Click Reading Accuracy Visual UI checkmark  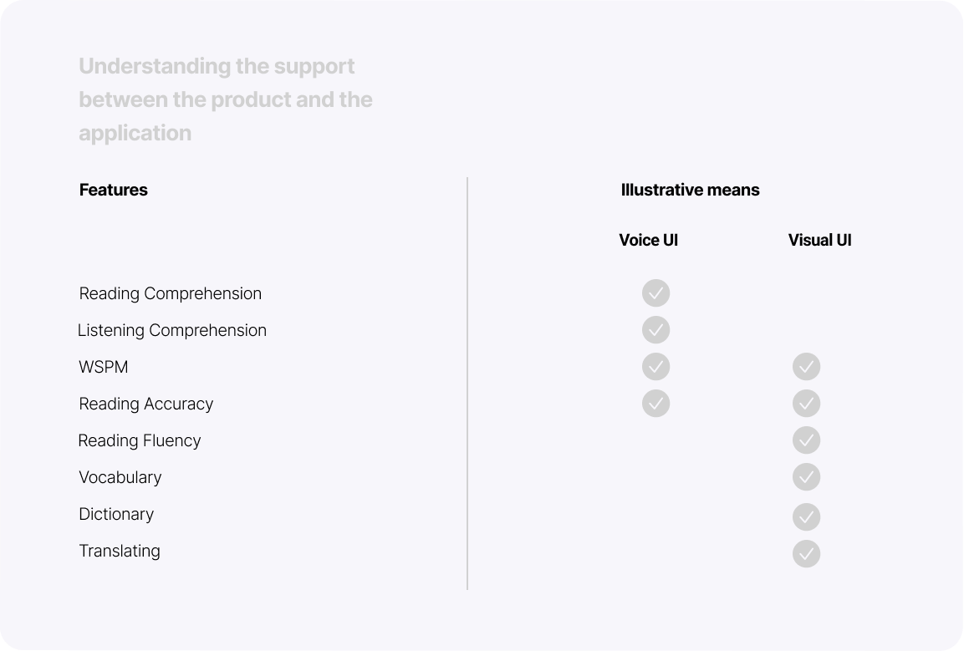(806, 404)
